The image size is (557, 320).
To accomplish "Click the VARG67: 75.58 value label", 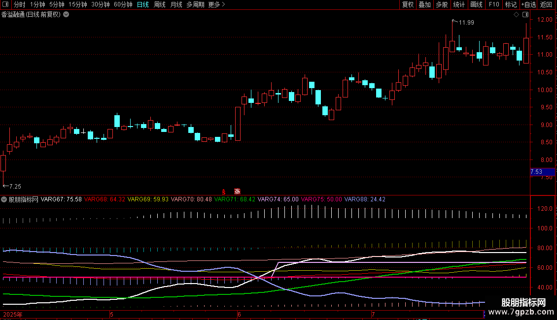I will [x=61, y=199].
